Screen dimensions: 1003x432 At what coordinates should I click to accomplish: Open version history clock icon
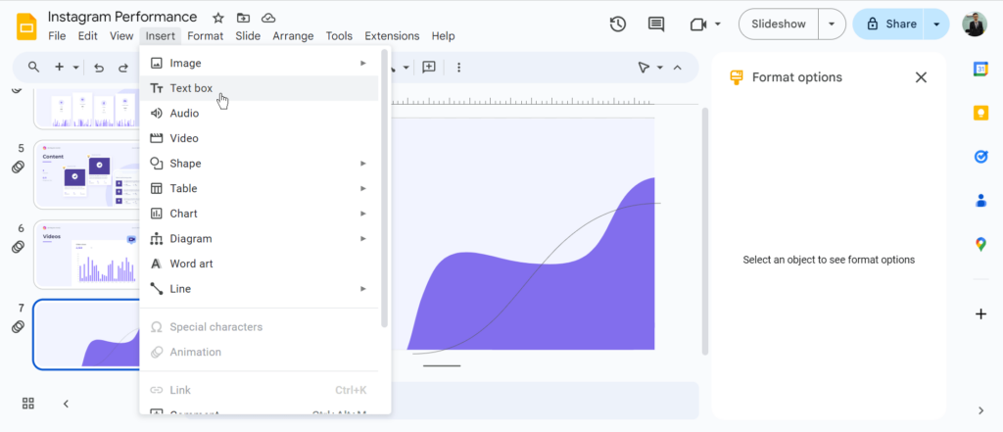[x=617, y=24]
